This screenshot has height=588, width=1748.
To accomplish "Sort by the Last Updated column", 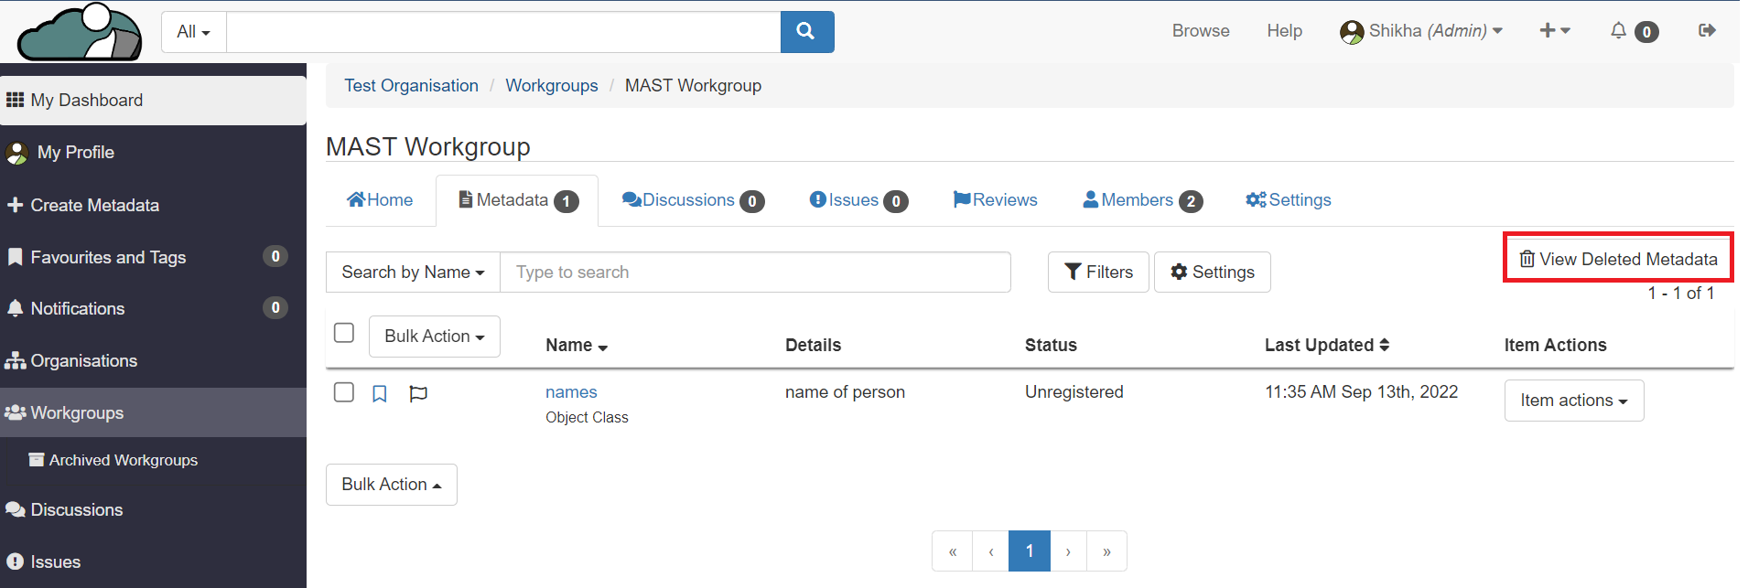I will pos(1326,345).
